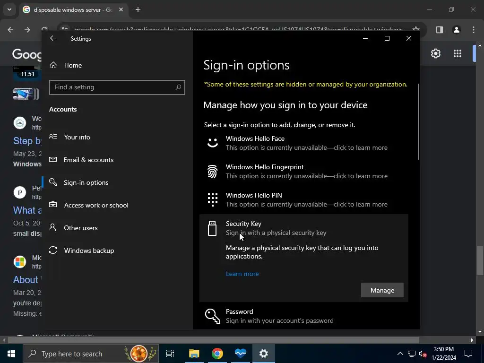
Task: Click Chrome back navigation arrow
Action: point(10,30)
